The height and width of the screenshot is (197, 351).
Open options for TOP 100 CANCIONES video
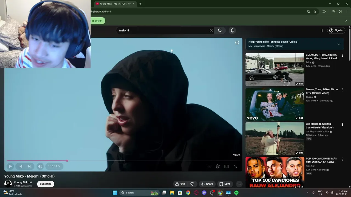[x=342, y=159]
